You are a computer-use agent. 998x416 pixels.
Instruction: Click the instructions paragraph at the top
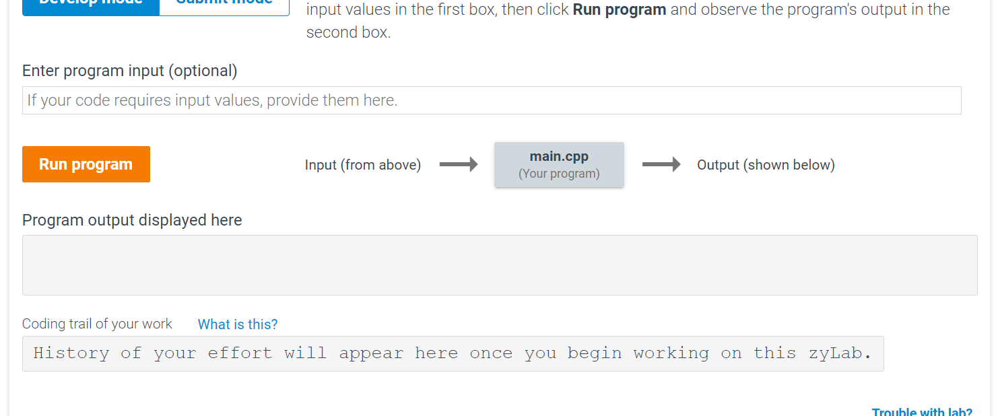coord(625,20)
